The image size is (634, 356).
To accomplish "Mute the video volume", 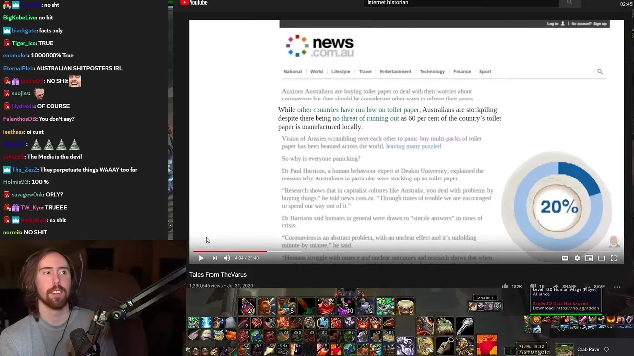I will (227, 258).
